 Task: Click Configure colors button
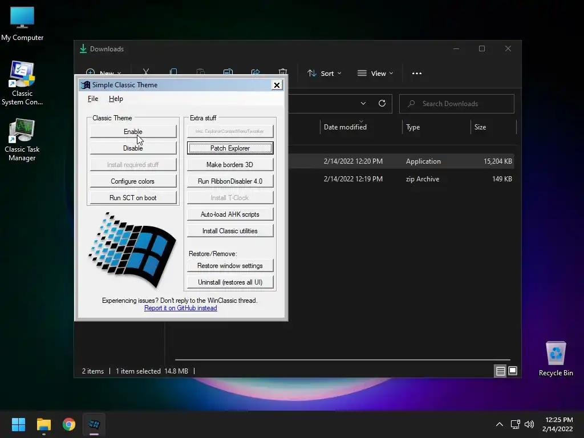point(133,181)
